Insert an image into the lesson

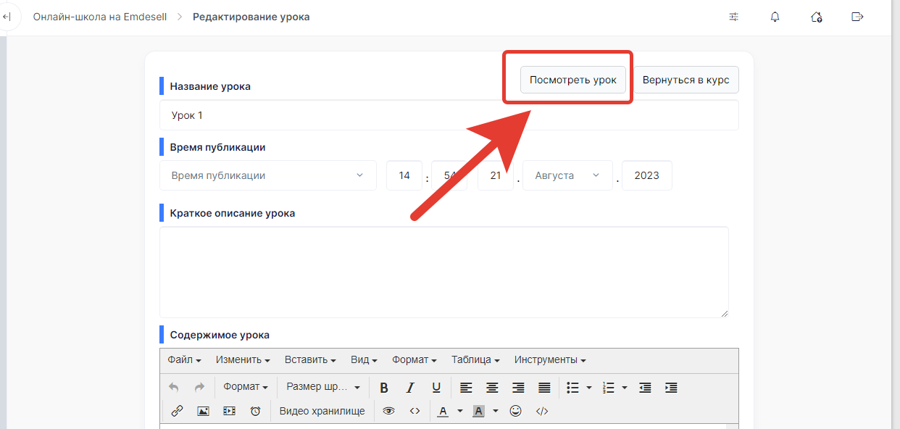pyautogui.click(x=203, y=411)
